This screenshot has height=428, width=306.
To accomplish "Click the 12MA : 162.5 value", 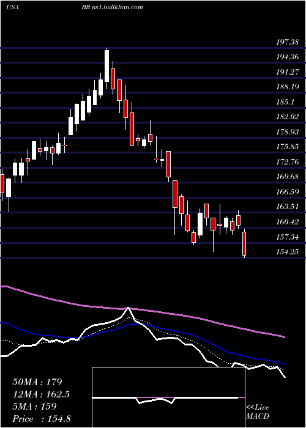I will pyautogui.click(x=41, y=394).
